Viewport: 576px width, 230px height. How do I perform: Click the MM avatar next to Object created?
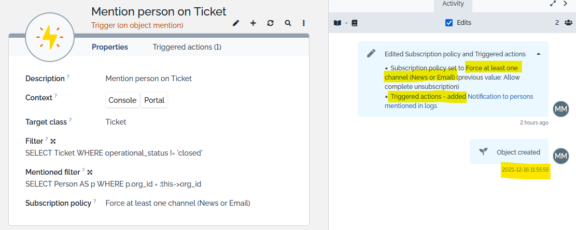561,155
